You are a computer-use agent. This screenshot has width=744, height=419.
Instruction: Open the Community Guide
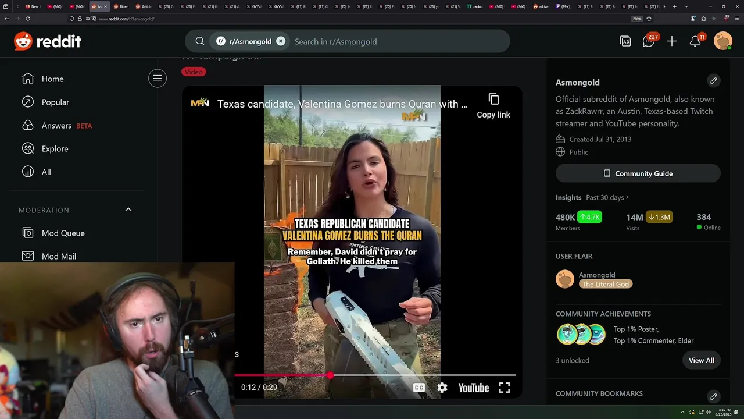(x=638, y=173)
